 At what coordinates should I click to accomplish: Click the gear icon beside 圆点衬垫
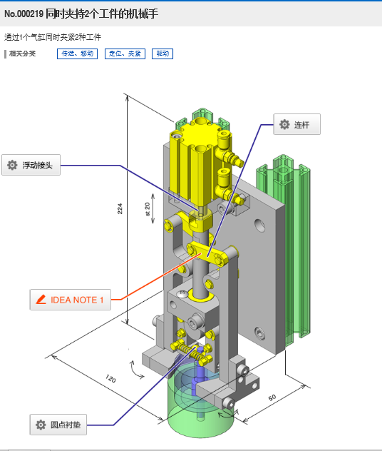coord(41,425)
